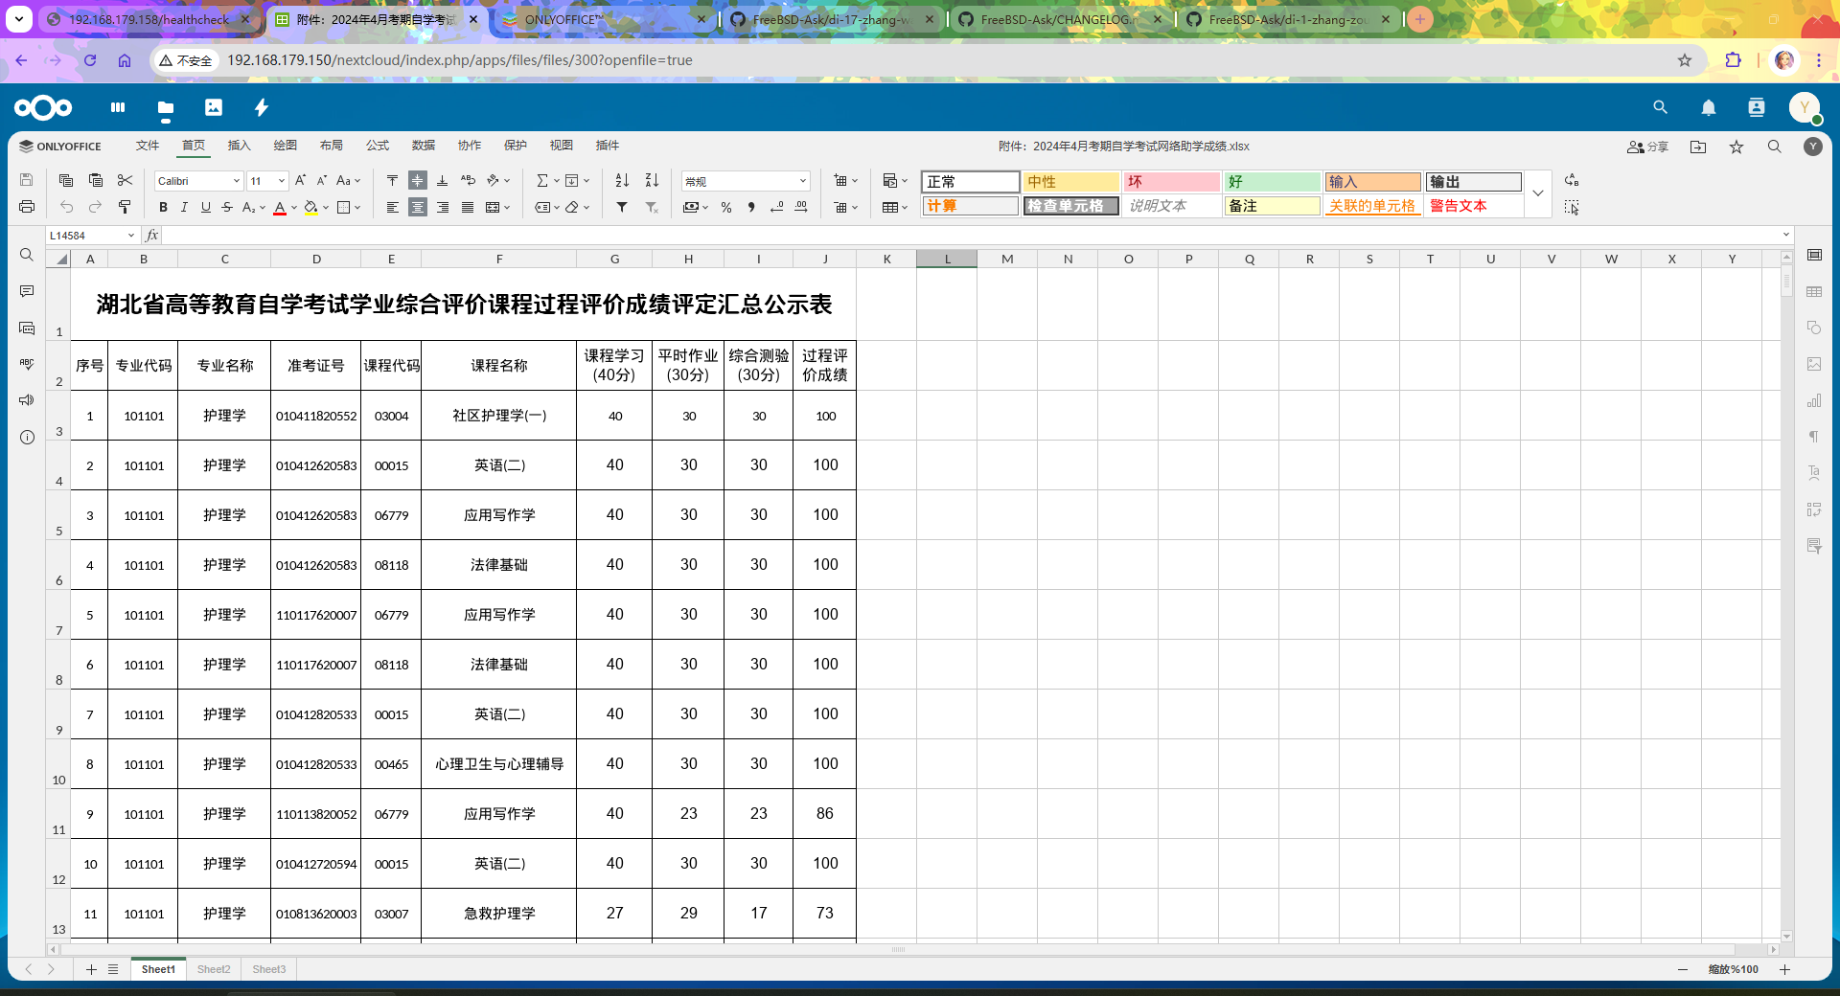Open Nextcloud Photos app icon
The height and width of the screenshot is (996, 1840).
click(x=214, y=107)
